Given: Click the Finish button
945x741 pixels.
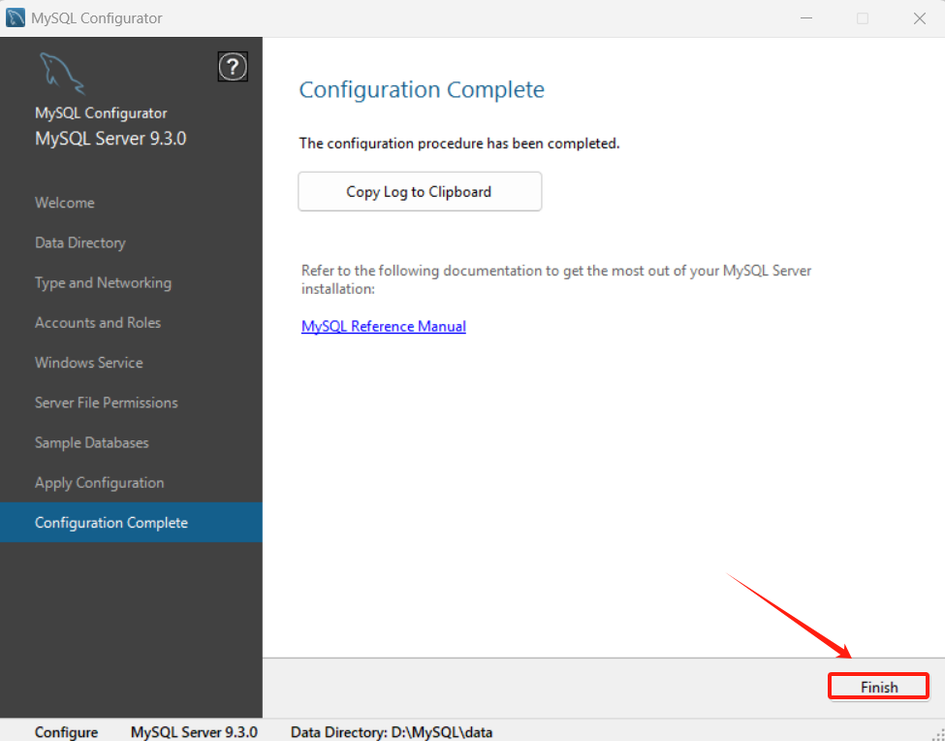Looking at the screenshot, I should click(x=879, y=687).
